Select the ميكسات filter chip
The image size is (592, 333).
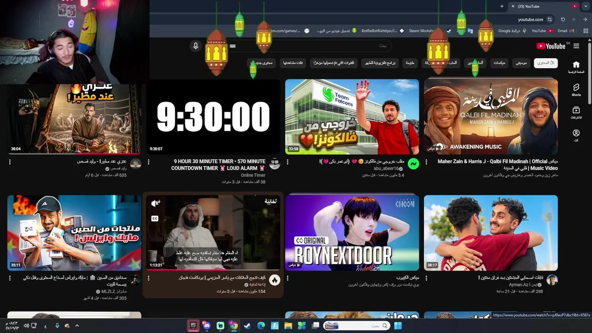click(x=499, y=62)
